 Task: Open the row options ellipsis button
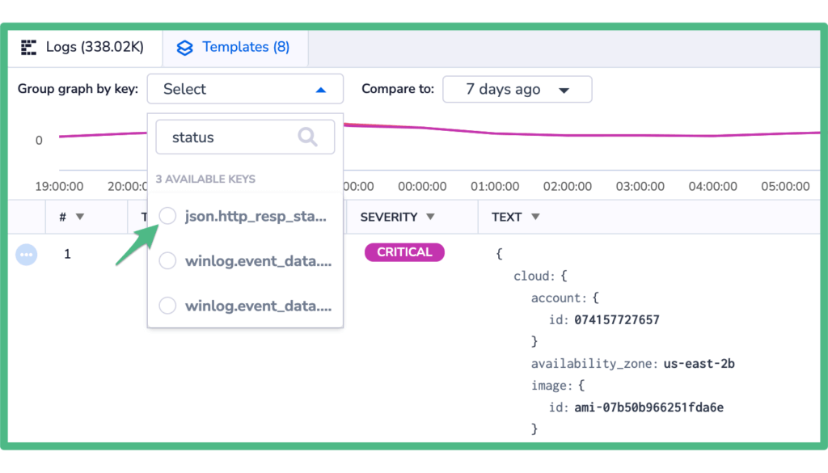pos(27,255)
